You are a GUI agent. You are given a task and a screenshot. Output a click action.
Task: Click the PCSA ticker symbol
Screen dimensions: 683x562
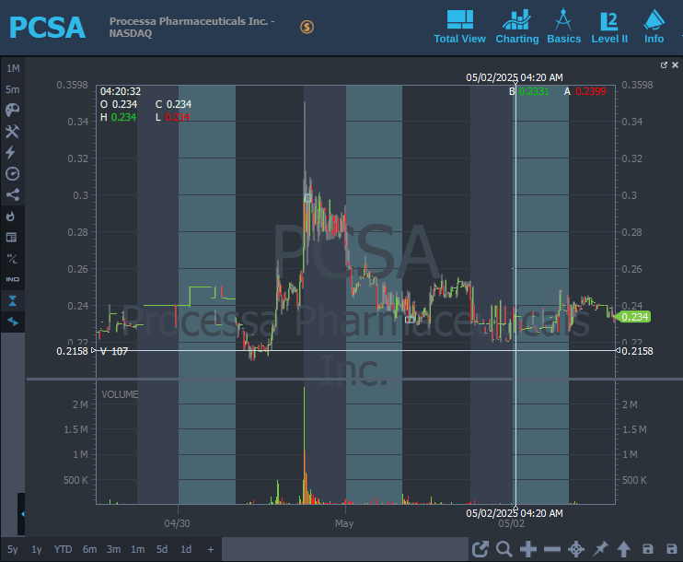pyautogui.click(x=47, y=28)
